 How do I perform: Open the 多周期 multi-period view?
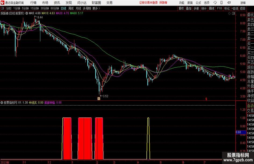point(87,8)
